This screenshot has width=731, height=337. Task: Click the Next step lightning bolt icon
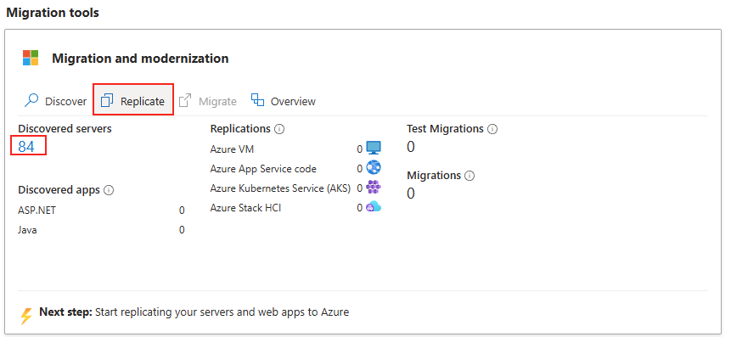pos(26,315)
